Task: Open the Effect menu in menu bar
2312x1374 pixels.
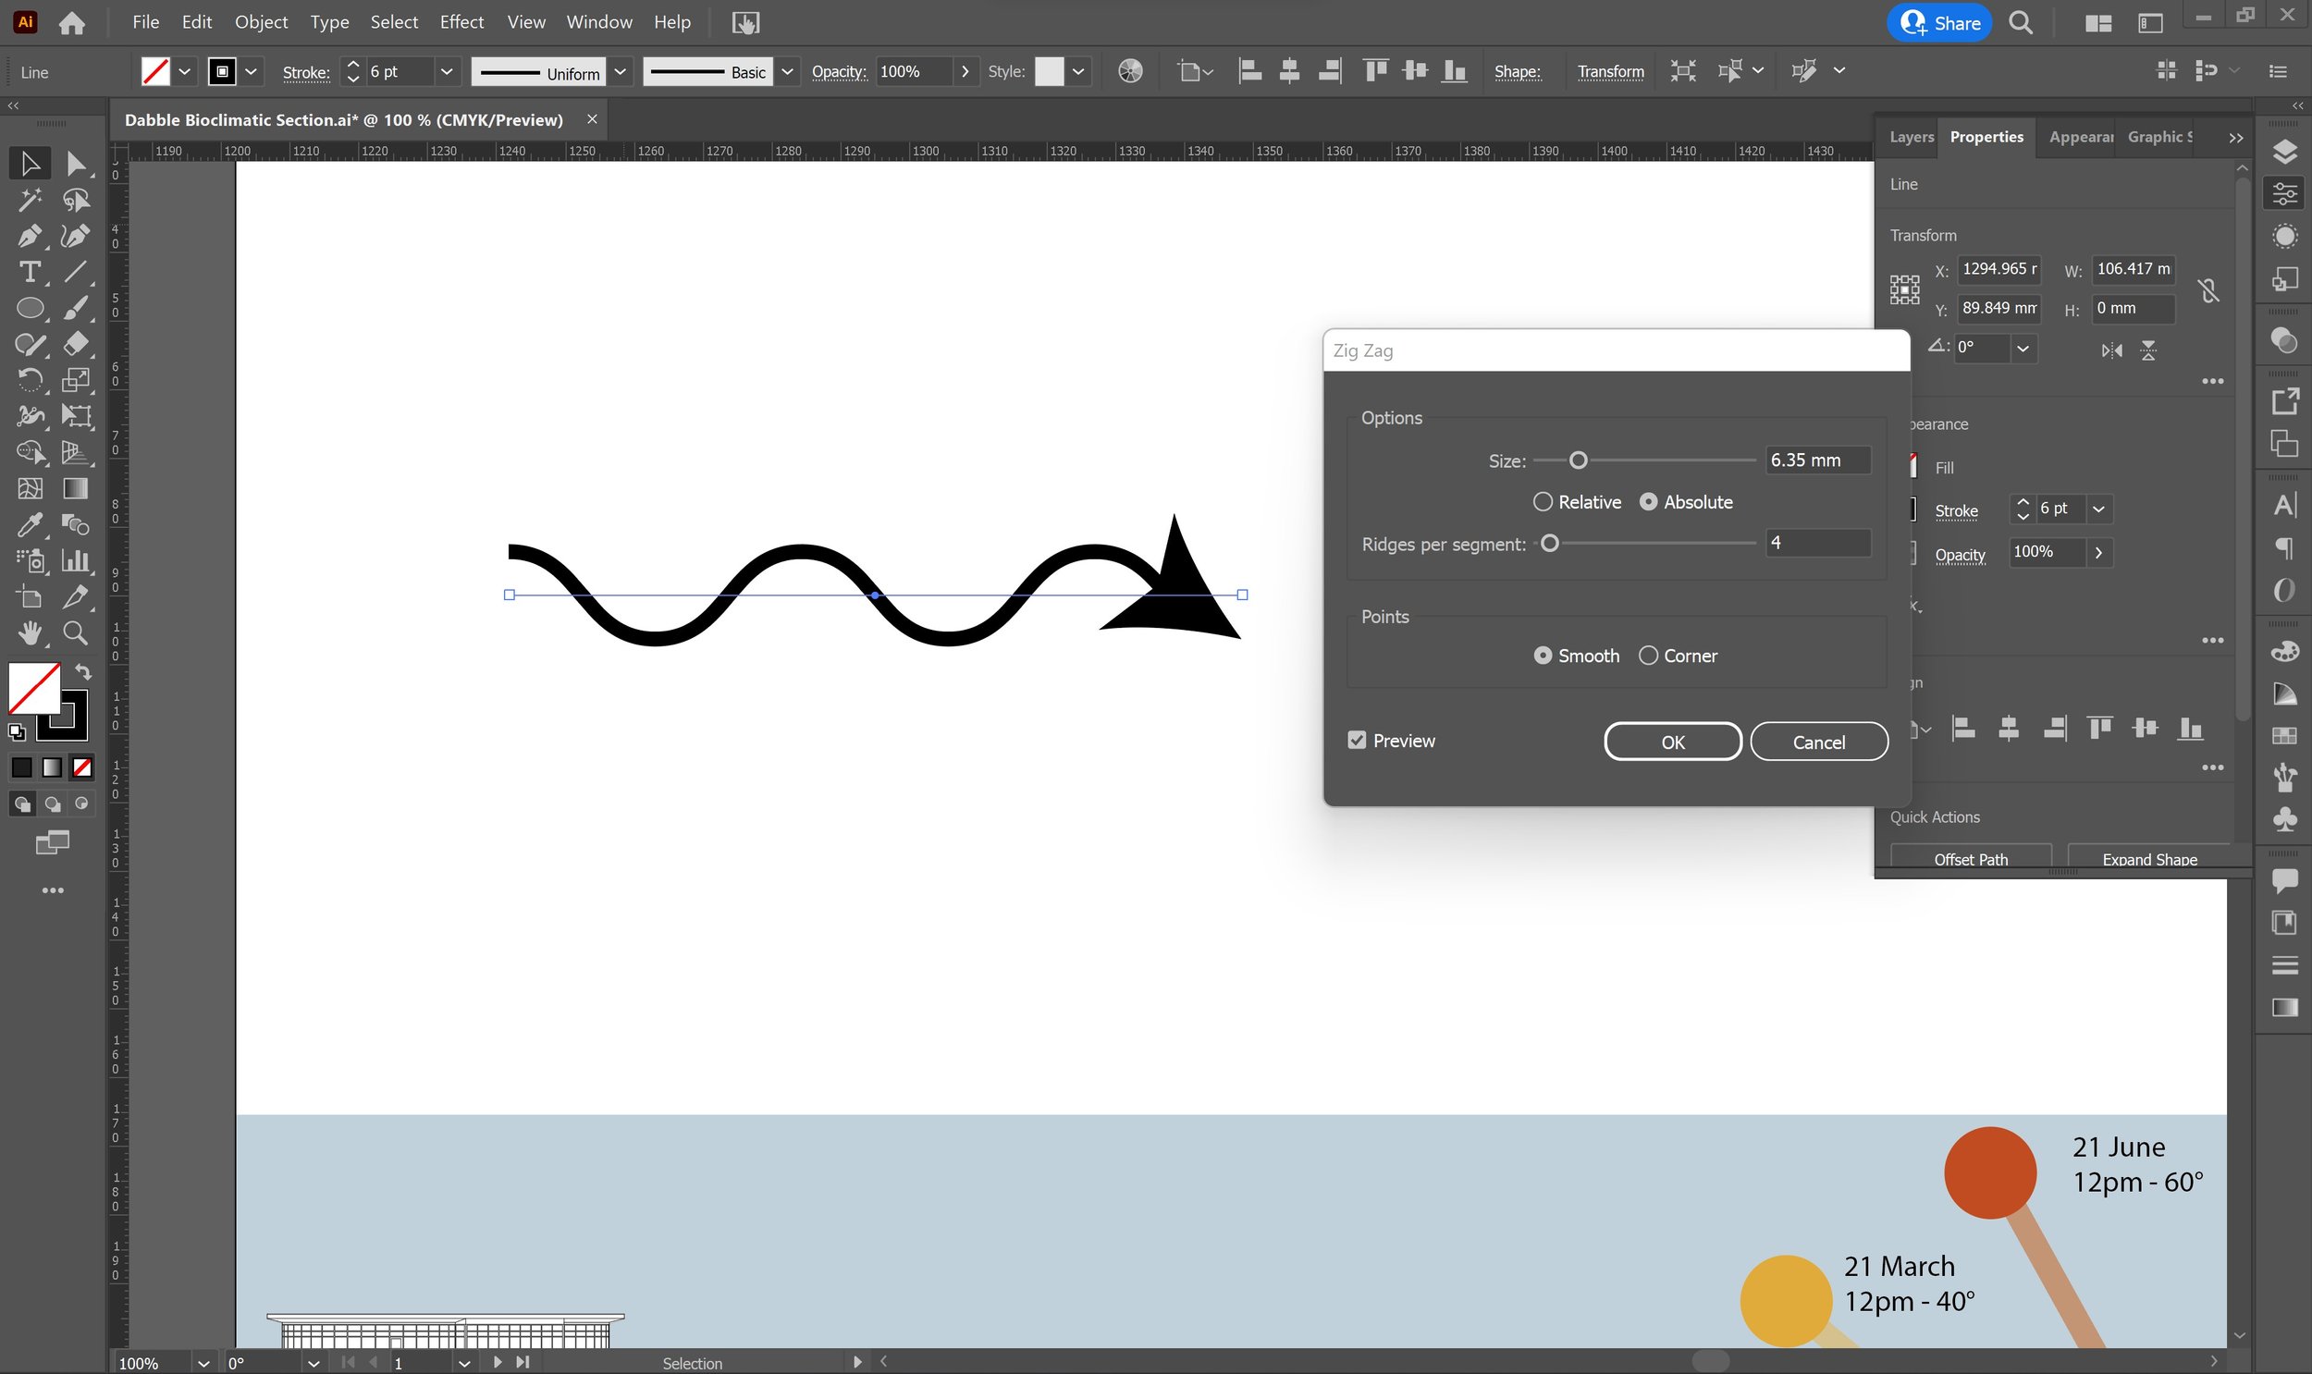Action: point(460,21)
